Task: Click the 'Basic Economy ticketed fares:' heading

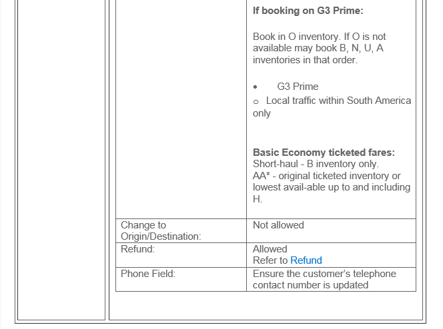Action: [324, 153]
